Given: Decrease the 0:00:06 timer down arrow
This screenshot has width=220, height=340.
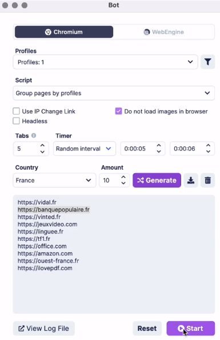Looking at the screenshot, I should [208, 151].
